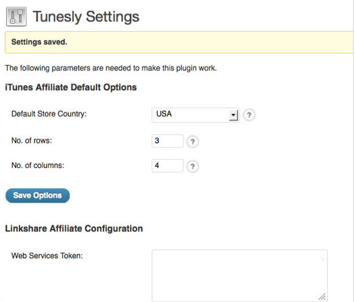Click the iTunes Affiliate Default Options heading
This screenshot has width=355, height=302.
point(71,87)
